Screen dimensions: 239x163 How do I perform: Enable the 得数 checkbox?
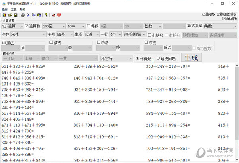click(x=88, y=26)
